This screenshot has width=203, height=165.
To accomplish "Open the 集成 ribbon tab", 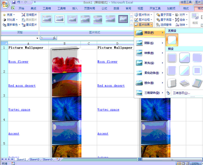I will tap(34, 8).
